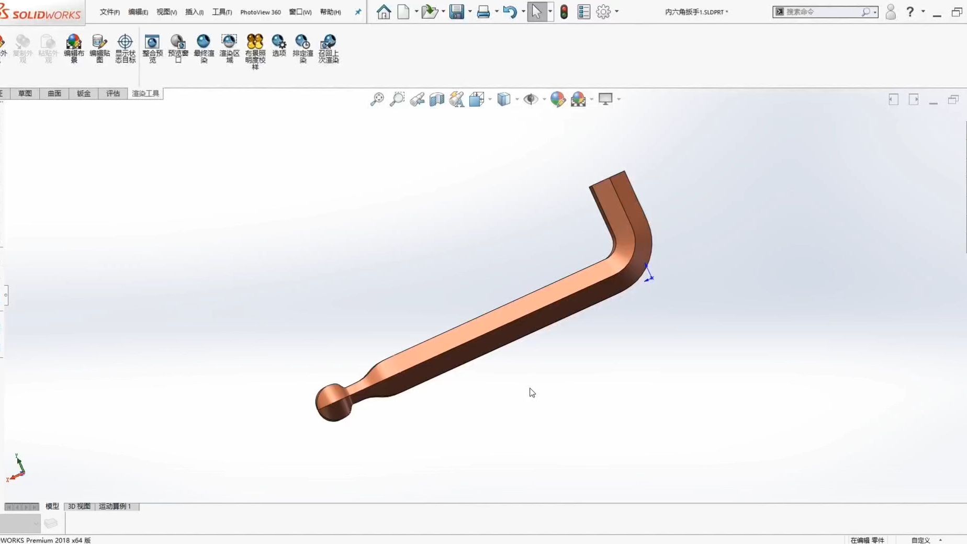Expand the View Orientation dropdown arrow
Viewport: 967px width, 544px height.
pos(489,99)
